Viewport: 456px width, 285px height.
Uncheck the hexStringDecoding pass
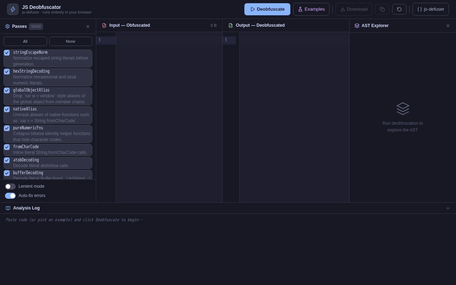pyautogui.click(x=7, y=72)
